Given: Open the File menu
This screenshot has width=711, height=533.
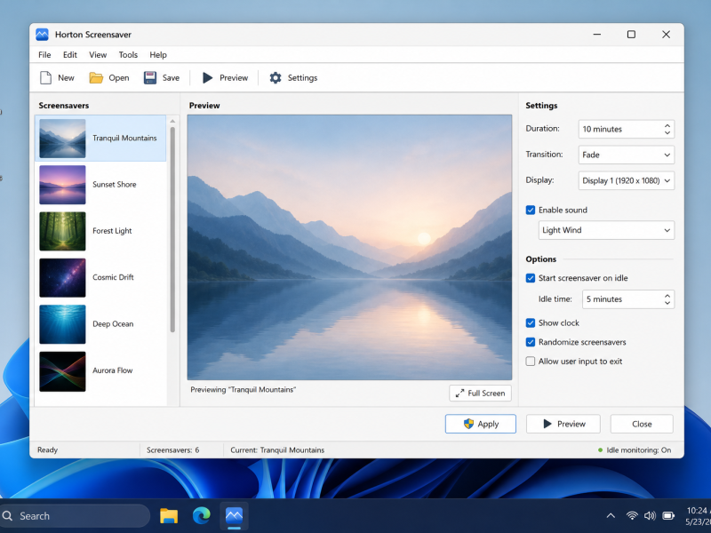Looking at the screenshot, I should [44, 55].
